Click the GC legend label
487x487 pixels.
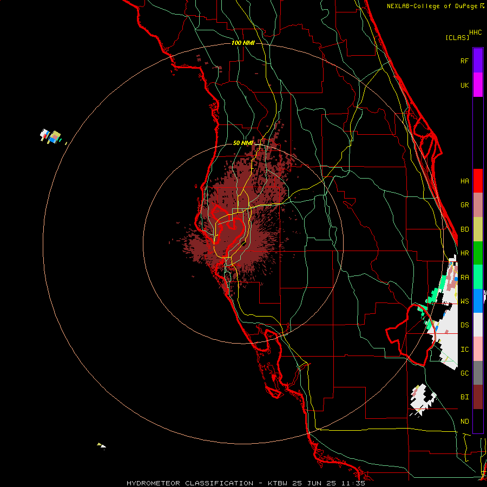(x=464, y=373)
